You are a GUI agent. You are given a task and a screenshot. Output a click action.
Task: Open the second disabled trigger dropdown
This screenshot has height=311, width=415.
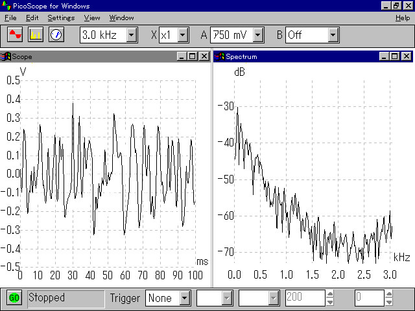[274, 298]
